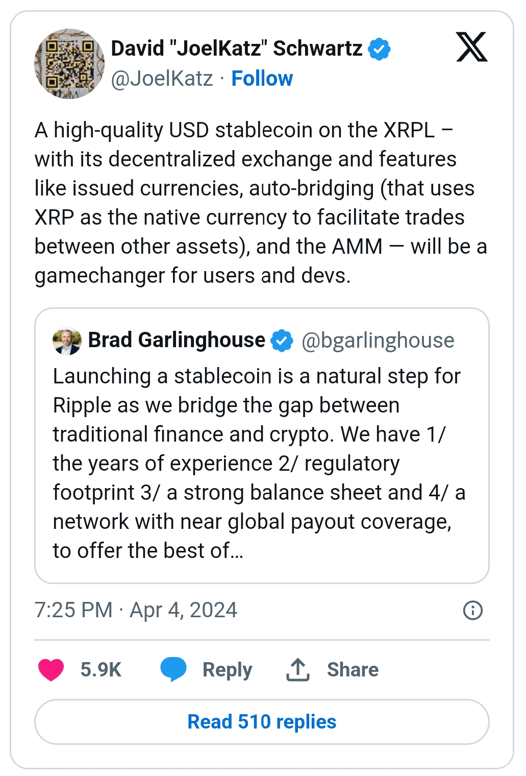Click the X logo icon
The image size is (526, 776).
471,47
